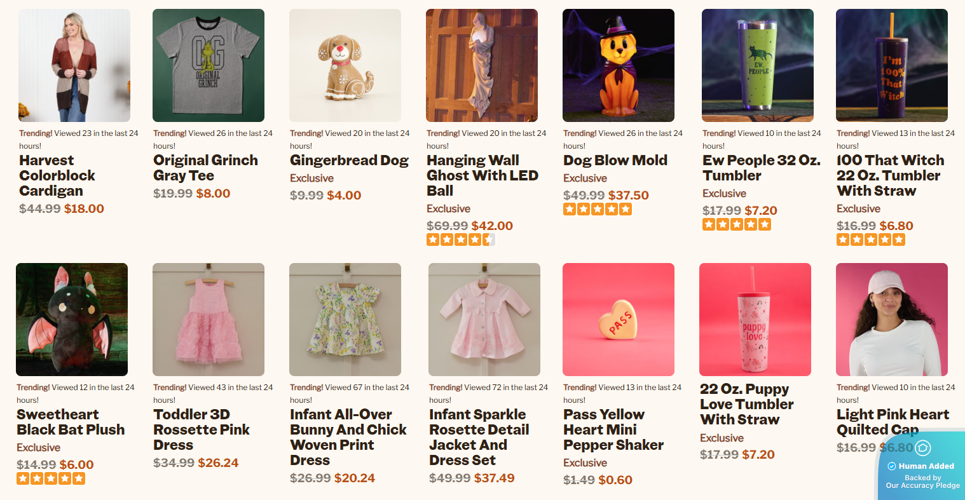Click the Original Grinch Gray Tee title

pos(205,168)
